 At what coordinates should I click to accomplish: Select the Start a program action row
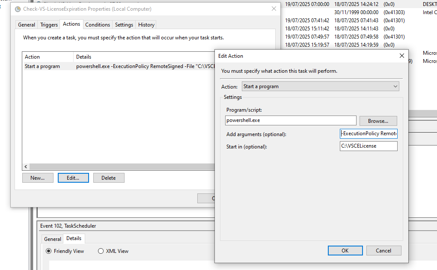pyautogui.click(x=42, y=66)
